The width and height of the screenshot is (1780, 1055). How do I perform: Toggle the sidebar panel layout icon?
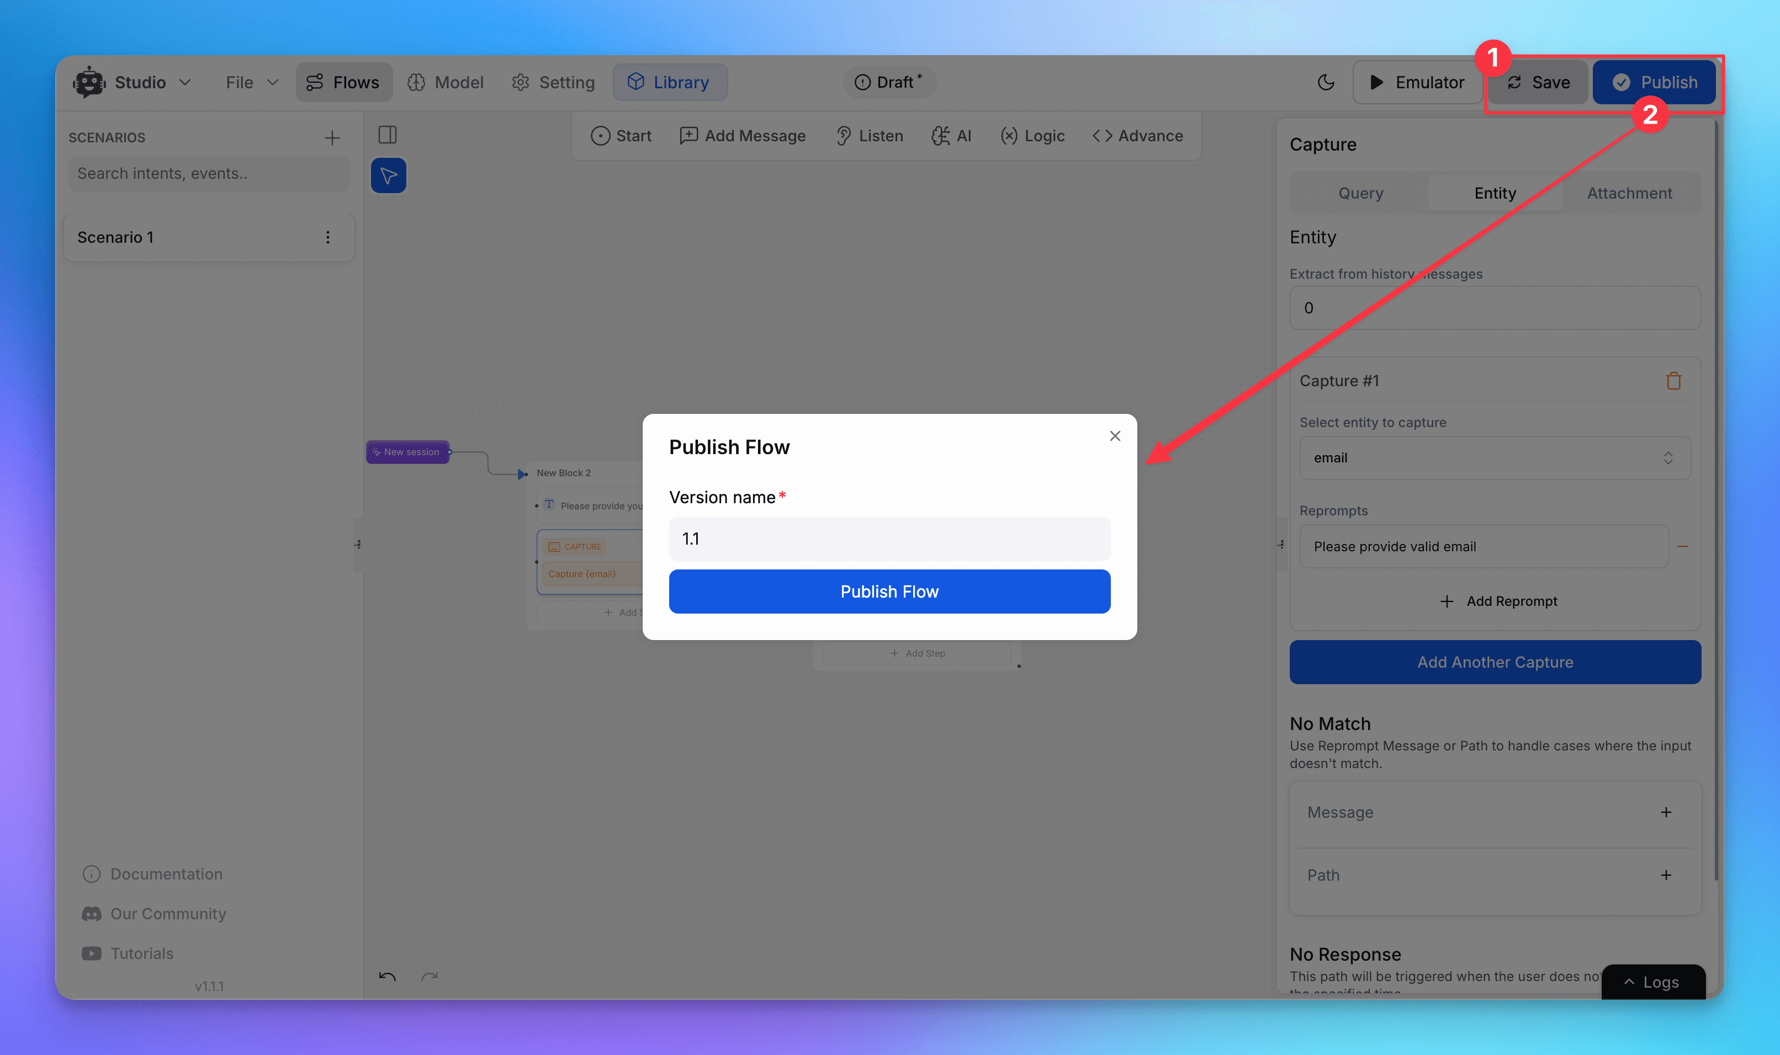coord(388,135)
